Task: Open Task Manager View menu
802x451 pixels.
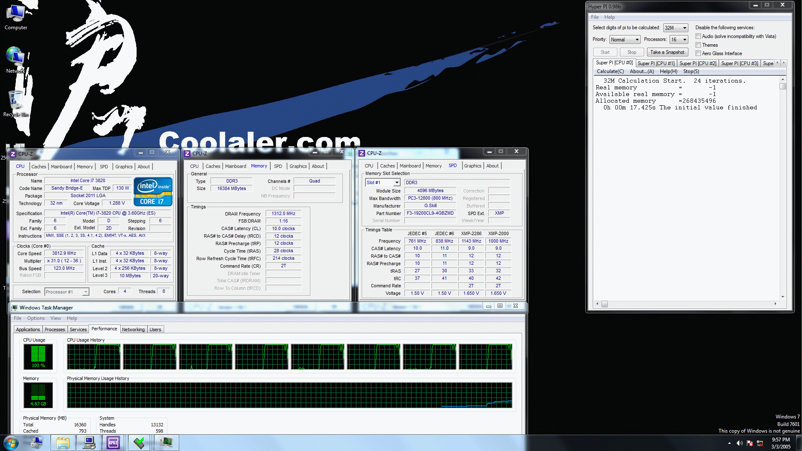Action: click(56, 318)
